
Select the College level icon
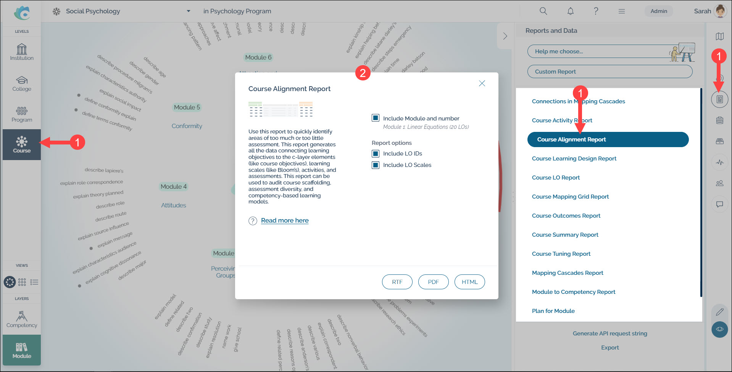[22, 83]
